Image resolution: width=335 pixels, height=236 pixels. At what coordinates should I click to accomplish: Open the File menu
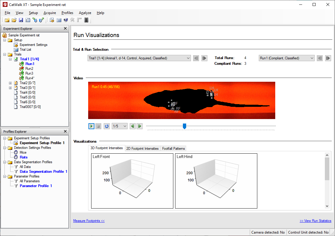pos(7,13)
